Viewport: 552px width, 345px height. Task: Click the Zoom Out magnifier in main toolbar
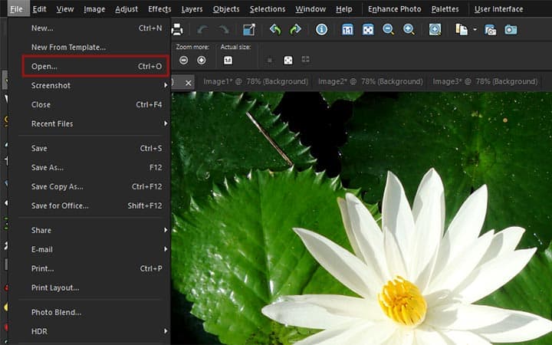(388, 30)
